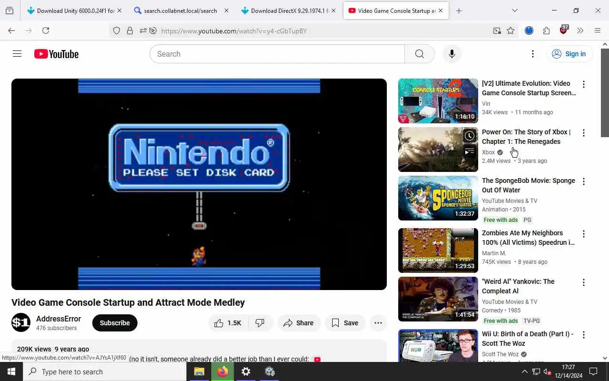Open Weird Al Yankovic The Compleat Al title
This screenshot has height=381, width=609.
pyautogui.click(x=518, y=286)
